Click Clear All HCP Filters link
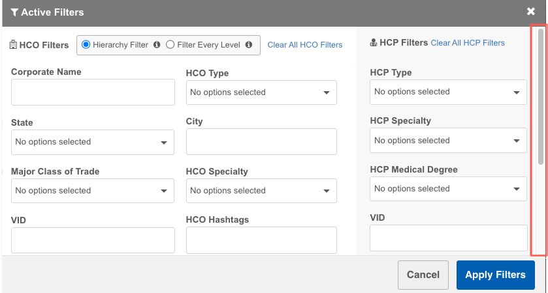 (468, 43)
